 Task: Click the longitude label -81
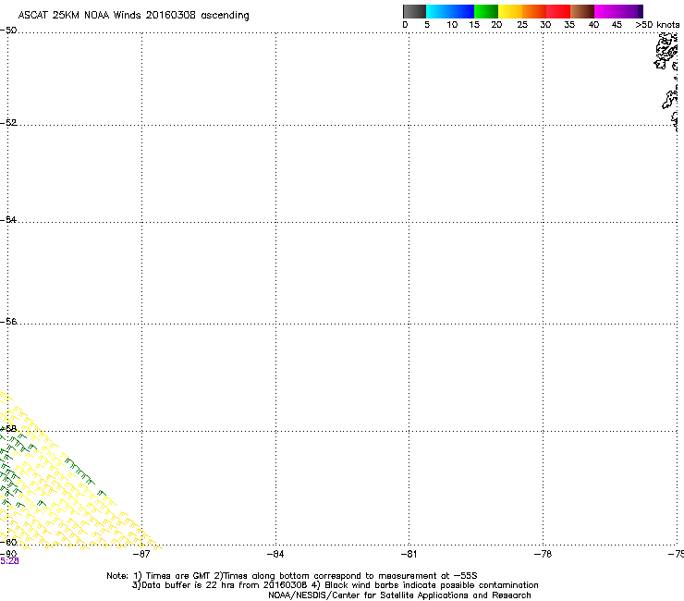[x=409, y=554]
